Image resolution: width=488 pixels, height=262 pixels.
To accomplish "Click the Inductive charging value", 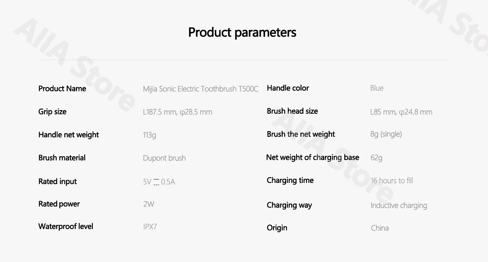I will [398, 206].
